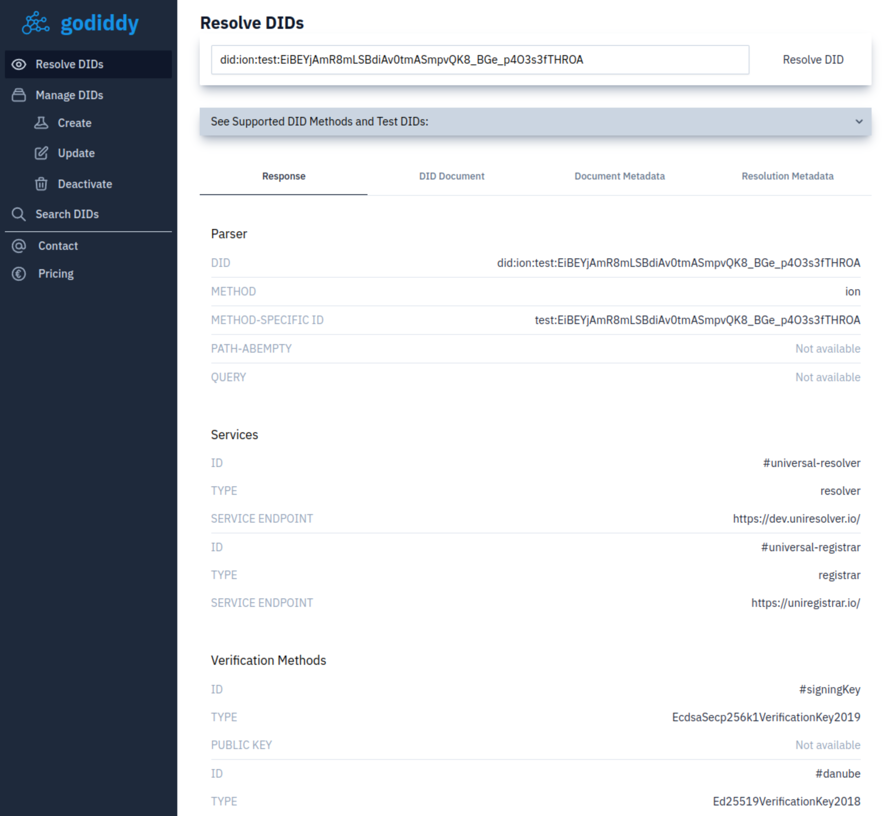
Task: Click the https://dev.uniresolver.io/ endpoint
Action: (796, 519)
